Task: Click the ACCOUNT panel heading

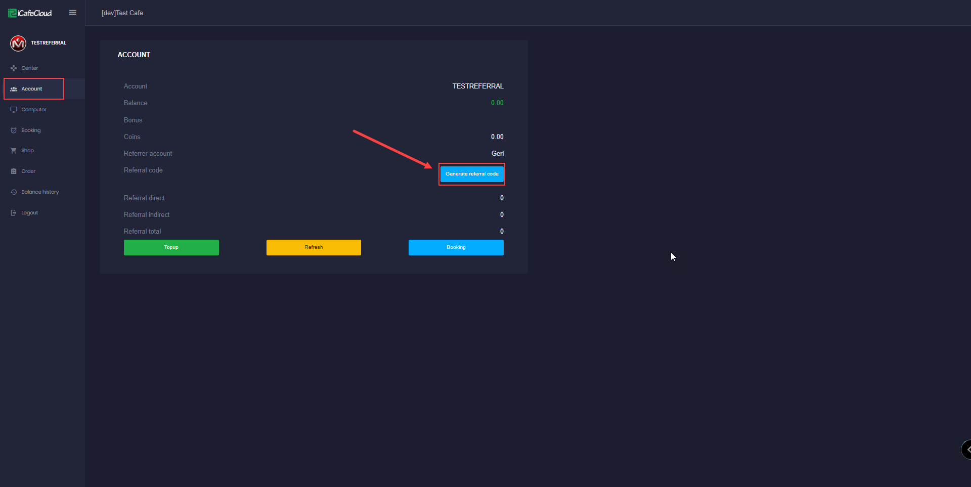Action: (134, 55)
